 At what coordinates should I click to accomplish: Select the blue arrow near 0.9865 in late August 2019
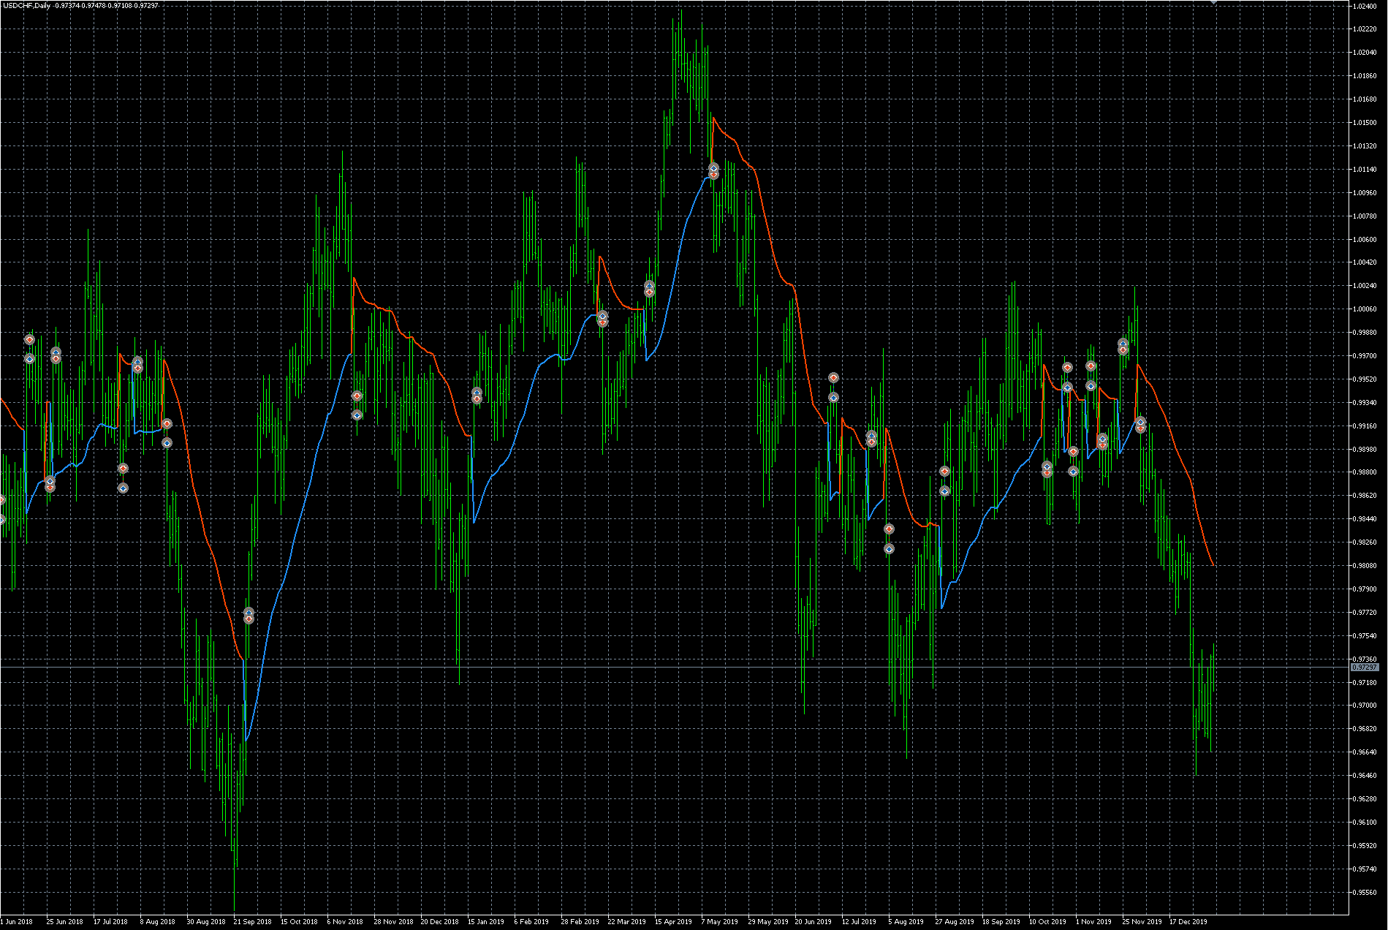coord(944,491)
